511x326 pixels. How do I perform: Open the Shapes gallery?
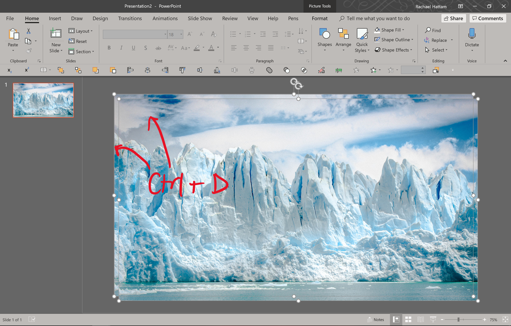point(324,39)
